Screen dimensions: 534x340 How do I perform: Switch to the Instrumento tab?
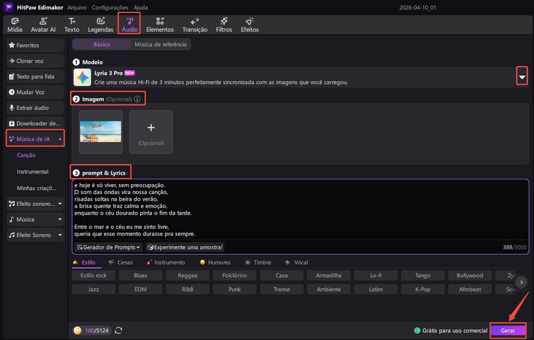coord(166,263)
